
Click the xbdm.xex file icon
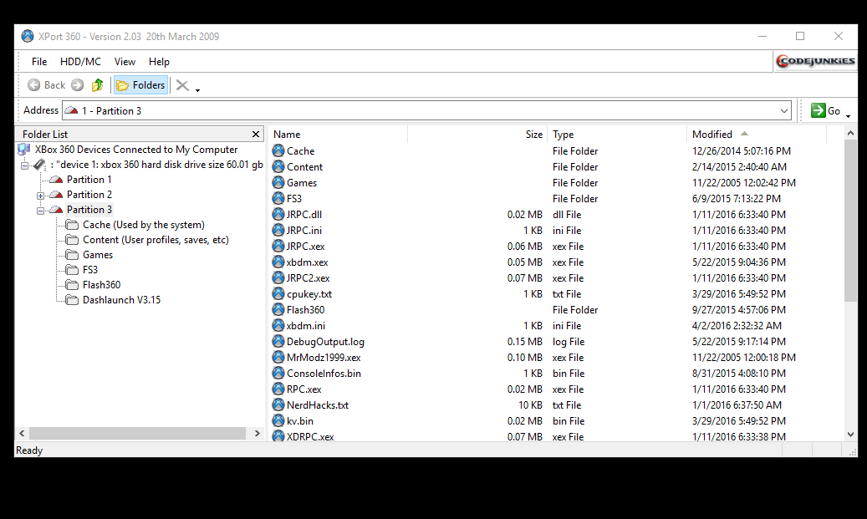(x=278, y=262)
